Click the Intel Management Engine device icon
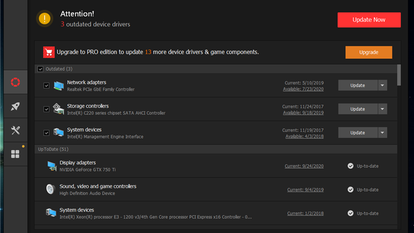The image size is (414, 233). (59, 132)
